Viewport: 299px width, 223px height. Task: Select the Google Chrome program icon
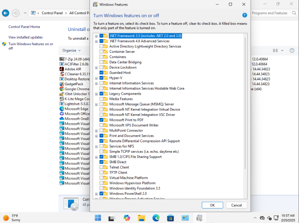(61, 89)
